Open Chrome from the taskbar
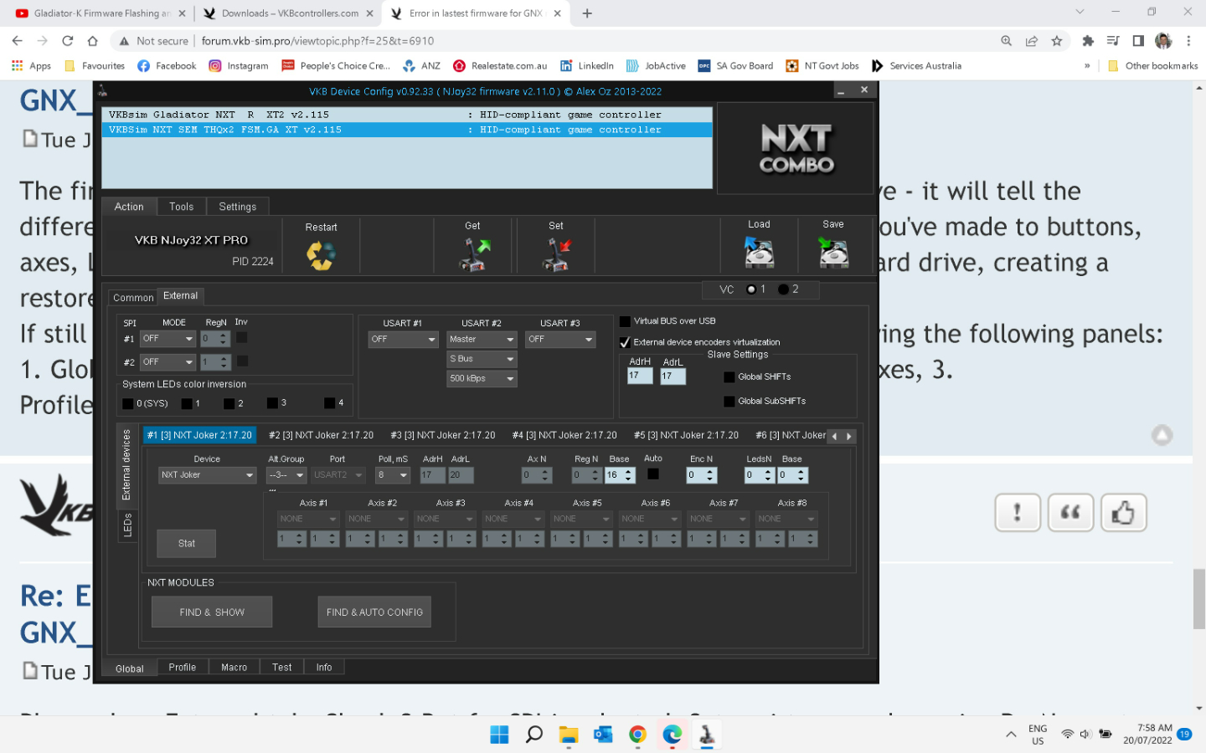The width and height of the screenshot is (1206, 753). pos(637,735)
